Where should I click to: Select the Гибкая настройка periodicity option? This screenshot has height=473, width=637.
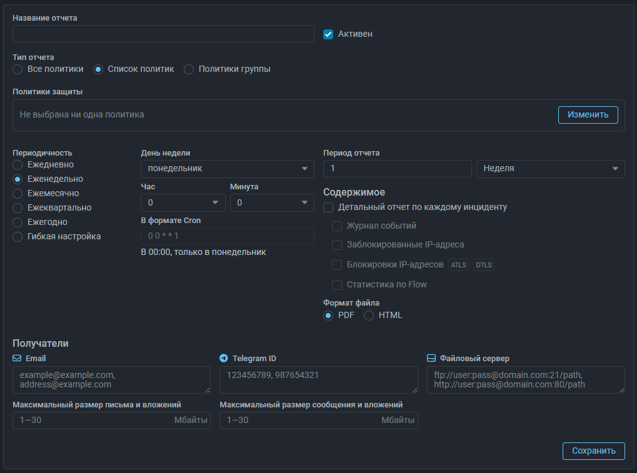18,237
